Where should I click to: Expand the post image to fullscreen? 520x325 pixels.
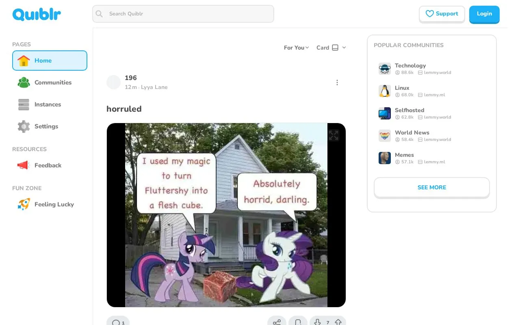(334, 135)
